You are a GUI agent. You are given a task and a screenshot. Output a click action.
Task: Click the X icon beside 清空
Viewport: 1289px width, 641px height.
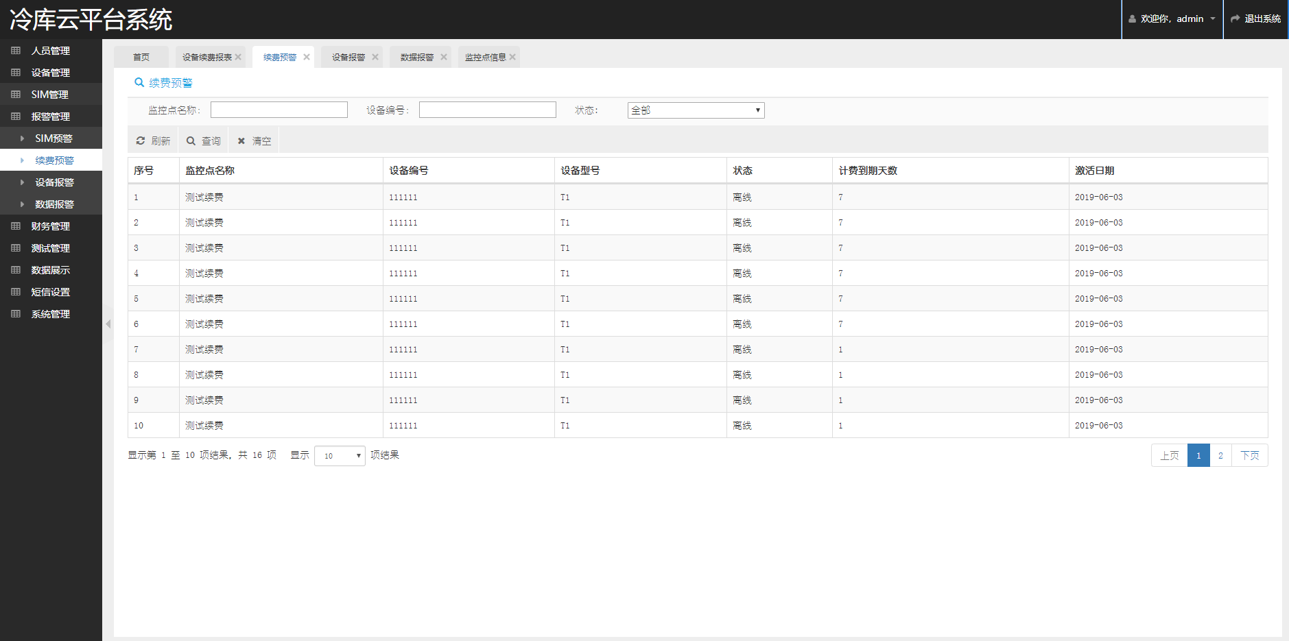coord(241,141)
